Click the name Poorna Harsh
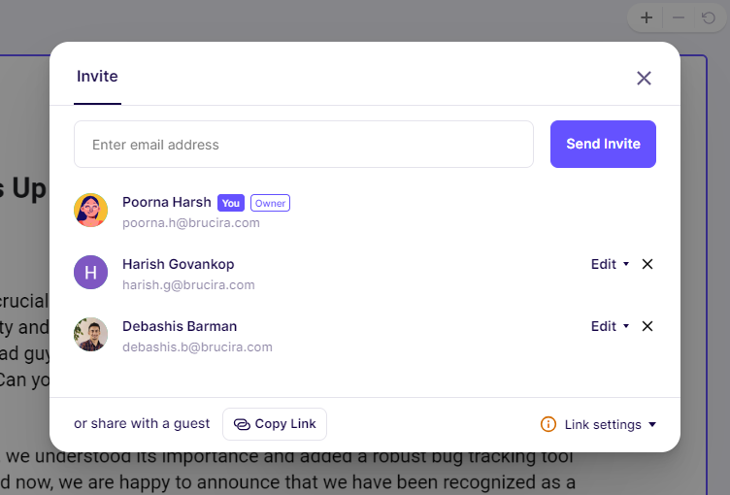This screenshot has width=730, height=495. tap(167, 202)
